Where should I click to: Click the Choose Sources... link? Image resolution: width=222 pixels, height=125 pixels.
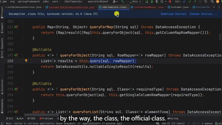point(203,14)
